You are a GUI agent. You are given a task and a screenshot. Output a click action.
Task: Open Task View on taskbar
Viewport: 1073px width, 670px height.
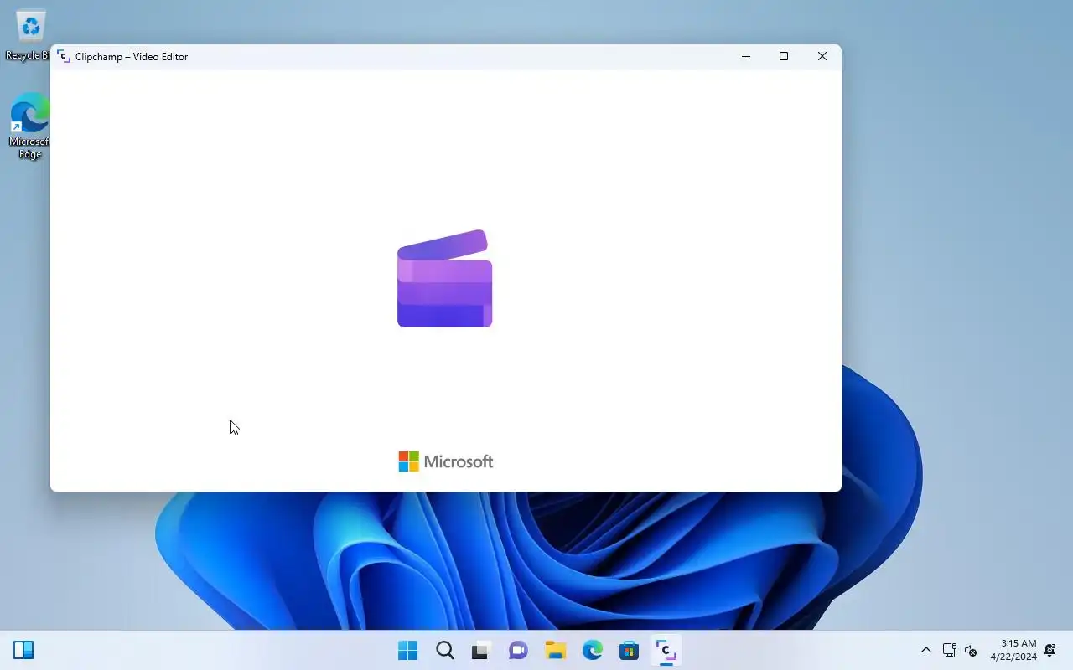point(481,650)
